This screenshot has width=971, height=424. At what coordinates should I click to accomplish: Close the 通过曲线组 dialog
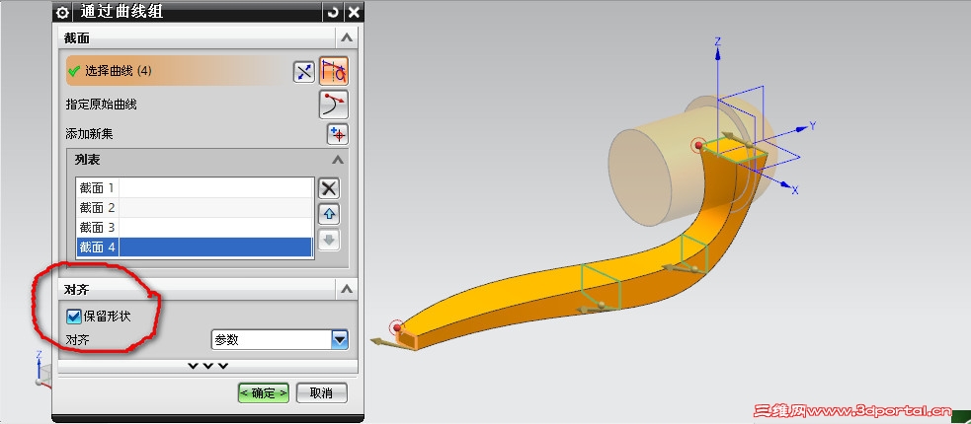click(x=353, y=12)
